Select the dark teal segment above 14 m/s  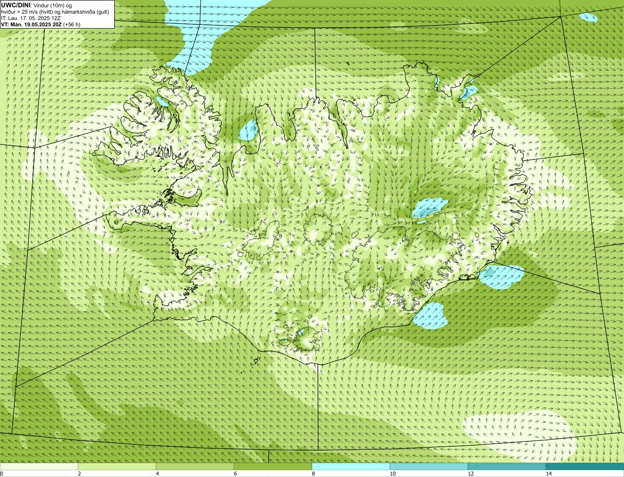(x=585, y=467)
